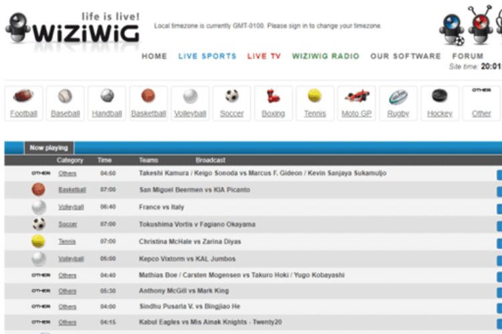Click tennis ball icon in Christina McHale row
The width and height of the screenshot is (502, 334).
(38, 241)
